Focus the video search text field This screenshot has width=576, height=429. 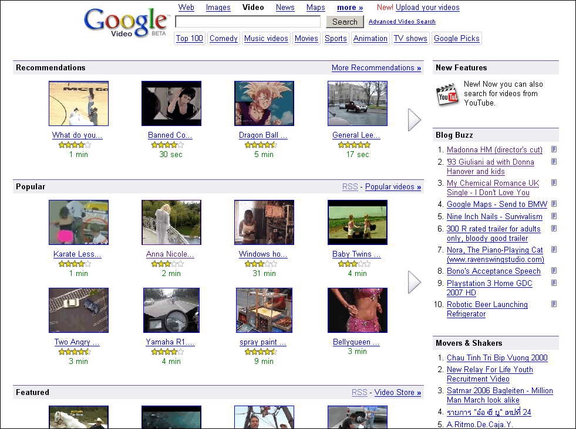click(248, 22)
